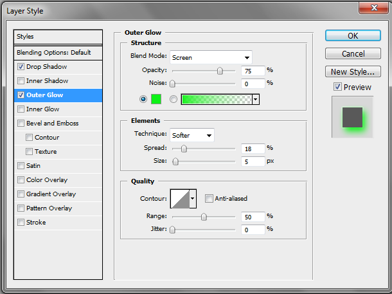392x294 pixels.
Task: Click the Size value input field
Action: (254, 161)
